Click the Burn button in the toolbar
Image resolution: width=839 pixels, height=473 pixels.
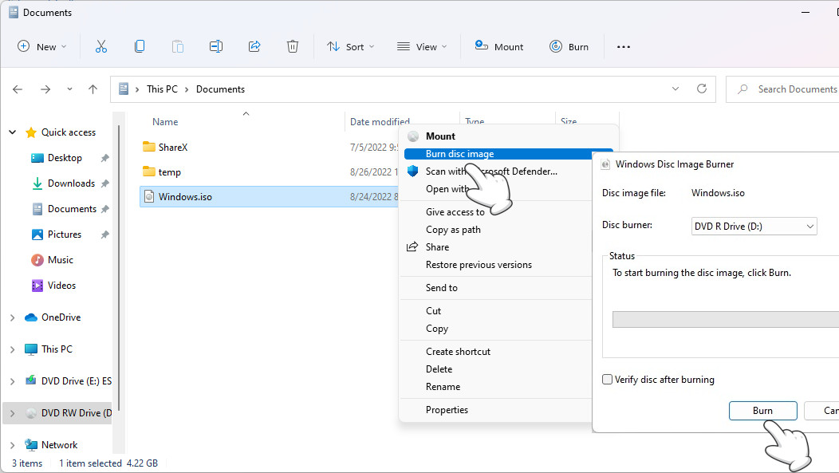(569, 46)
